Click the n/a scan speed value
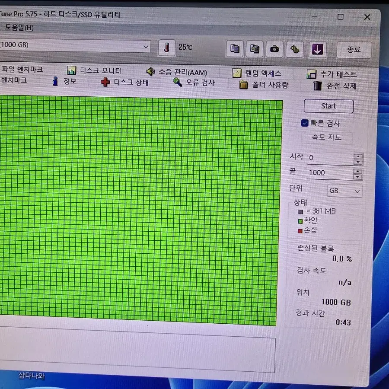389x389 pixels. click(345, 282)
